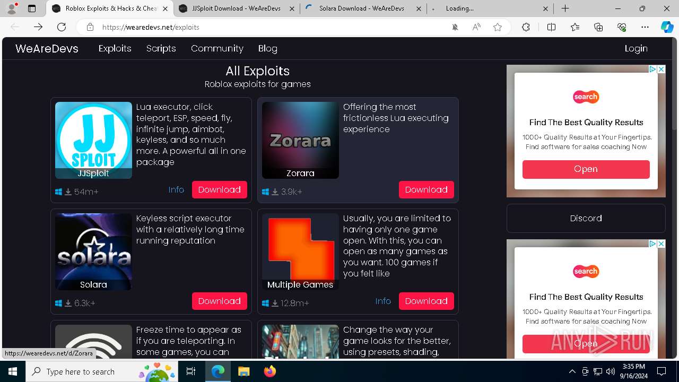Screen dimensions: 679x382
Task: Select the Multiple Games thumbnail image
Action: 300,251
